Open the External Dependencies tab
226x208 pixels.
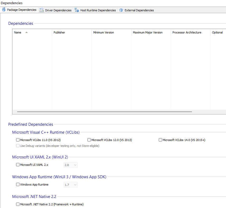click(x=136, y=10)
